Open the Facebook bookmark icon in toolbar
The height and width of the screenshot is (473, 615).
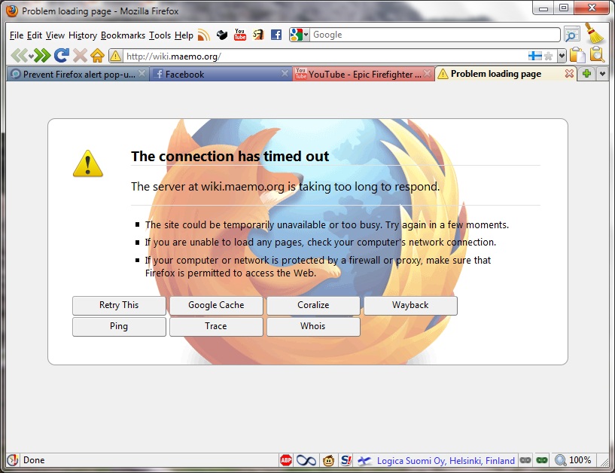click(276, 35)
